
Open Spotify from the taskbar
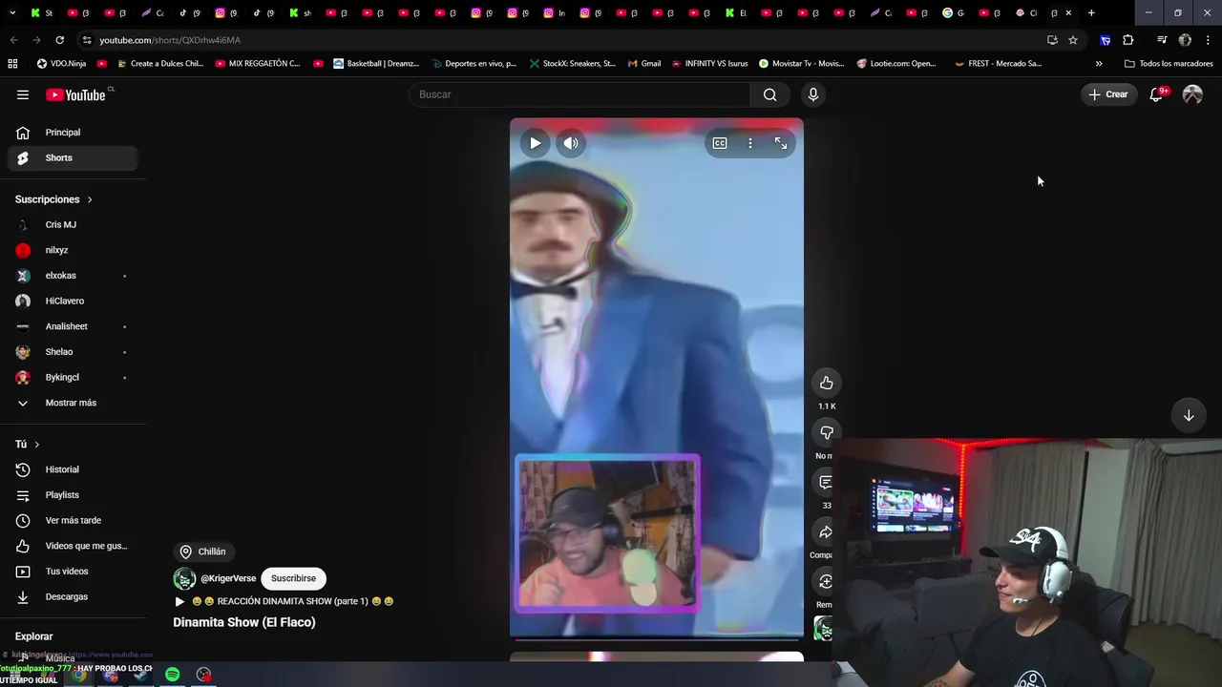point(173,675)
